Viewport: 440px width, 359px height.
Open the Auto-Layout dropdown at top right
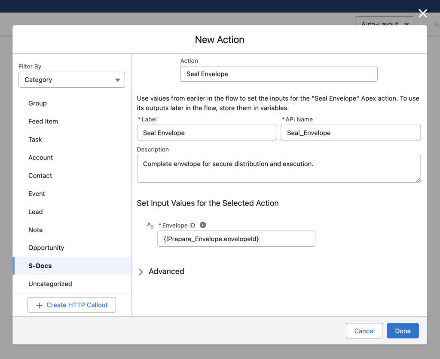[x=384, y=24]
